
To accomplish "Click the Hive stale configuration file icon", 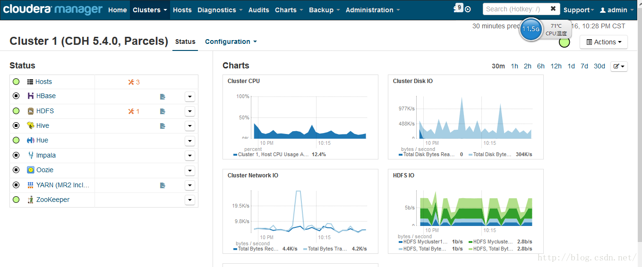I will click(163, 126).
